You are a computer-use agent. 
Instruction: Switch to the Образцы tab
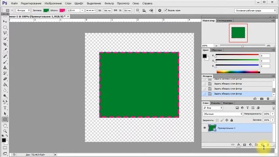pyautogui.click(x=217, y=50)
